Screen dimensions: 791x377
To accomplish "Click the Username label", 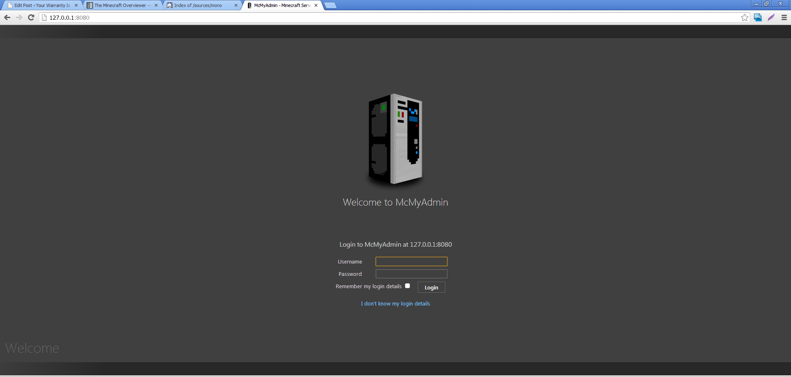I will [350, 261].
